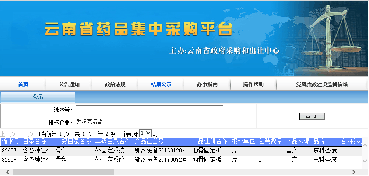Click the 下一页 link
369x176 pixels.
coord(25,134)
